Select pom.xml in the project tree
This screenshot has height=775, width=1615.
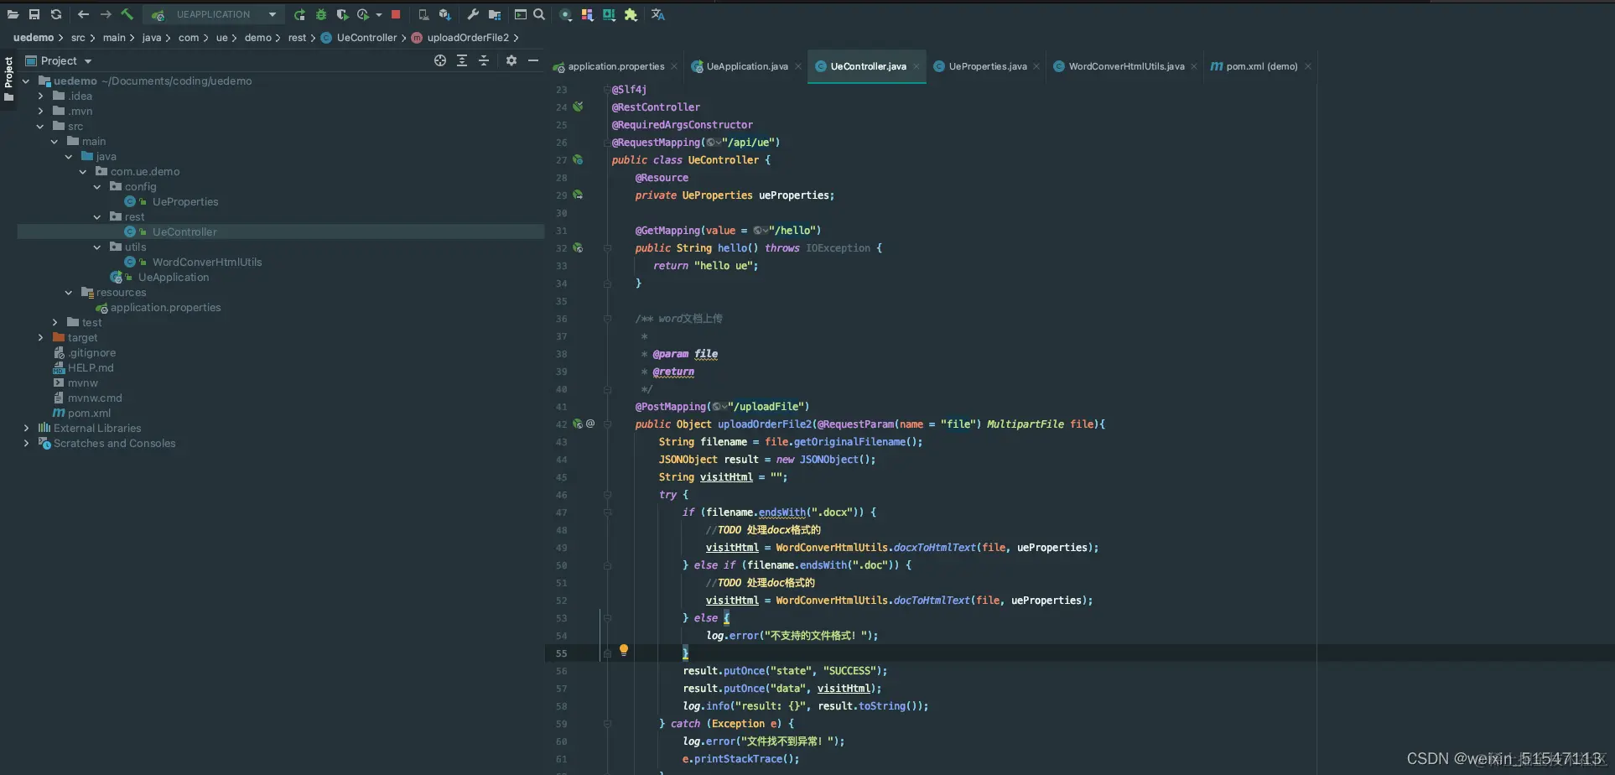click(89, 414)
